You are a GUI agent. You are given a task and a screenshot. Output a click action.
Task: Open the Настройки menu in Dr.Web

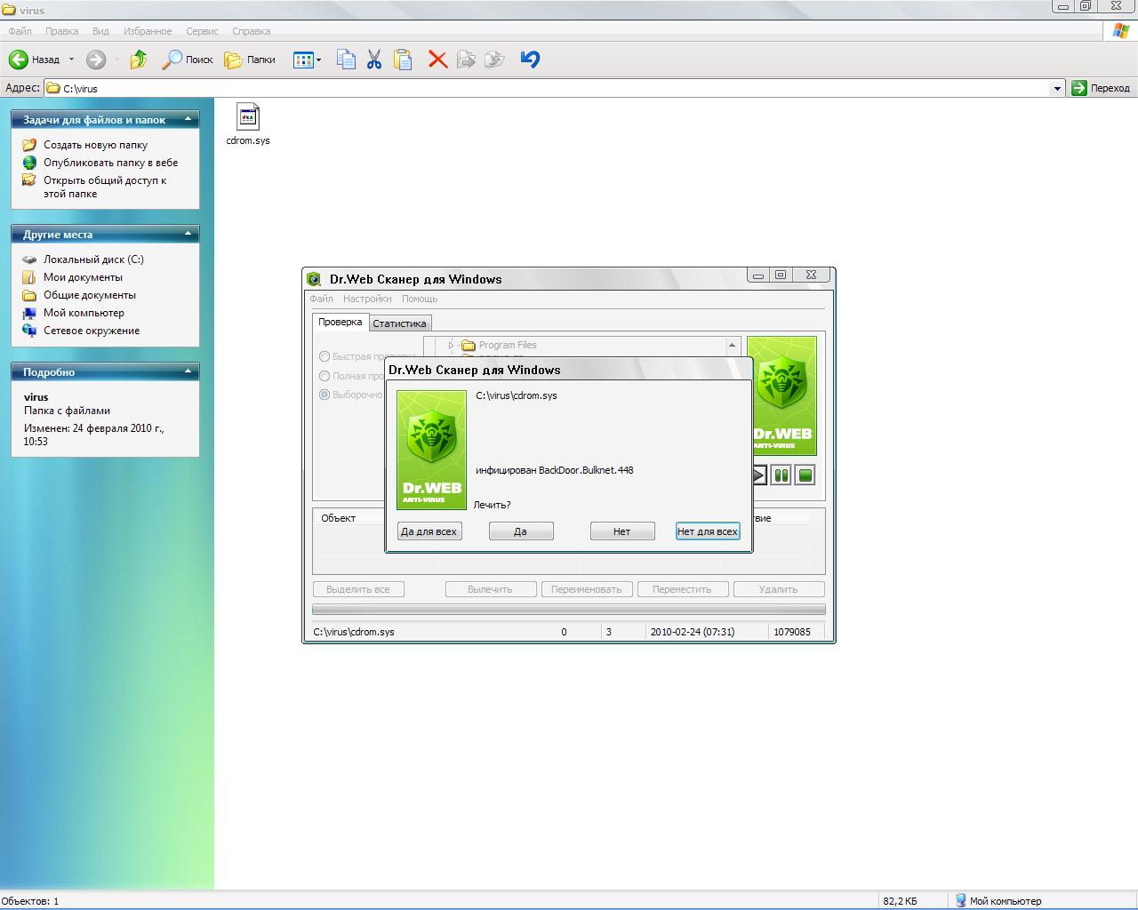click(367, 299)
